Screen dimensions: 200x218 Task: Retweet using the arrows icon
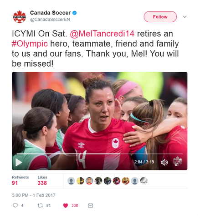[40, 205]
